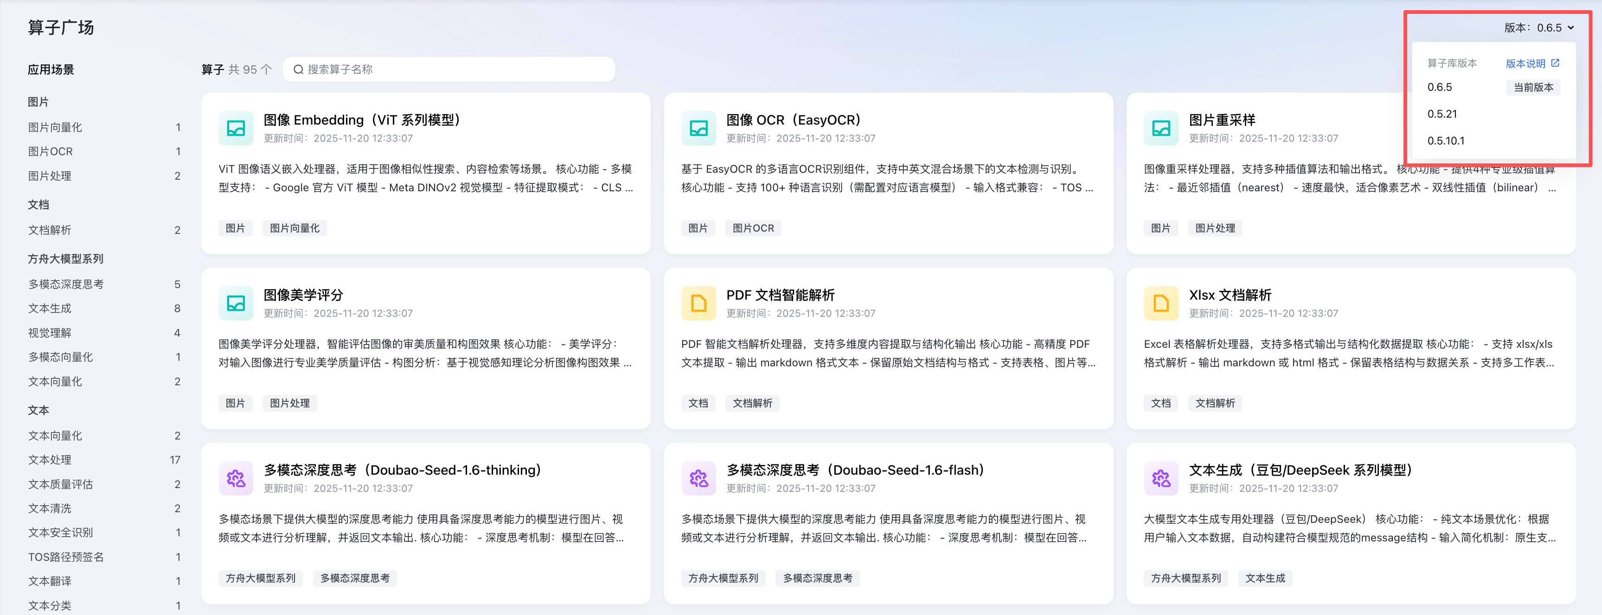This screenshot has height=615, width=1602.
Task: Select version 0.5.21 from the list
Action: [x=1442, y=114]
